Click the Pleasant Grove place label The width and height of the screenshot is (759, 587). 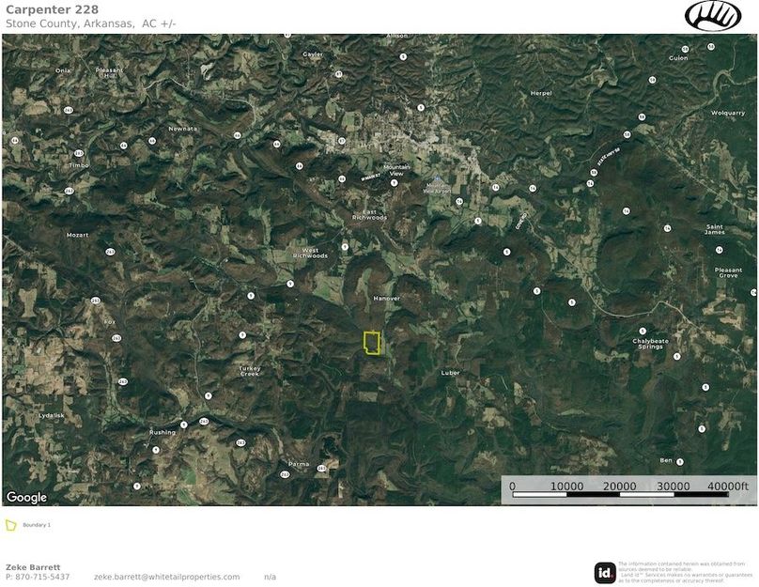point(728,272)
